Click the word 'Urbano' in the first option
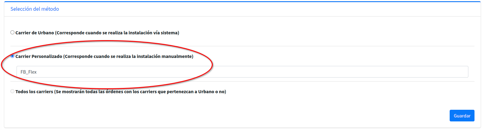 pos(46,33)
